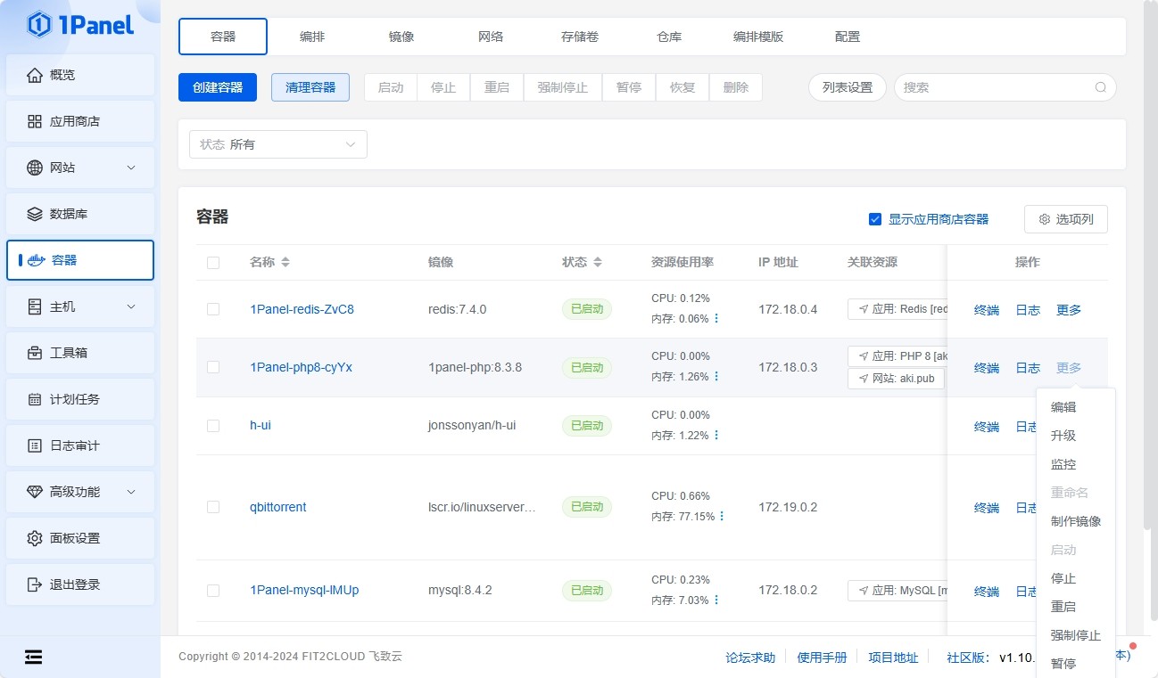
Task: Select 升级 in the more menu
Action: tap(1076, 436)
